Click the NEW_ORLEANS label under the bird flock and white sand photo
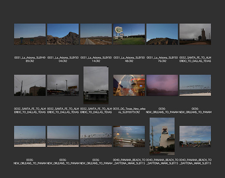Image resolution: width=225 pixels, height=178 pixels. click(x=195, y=110)
